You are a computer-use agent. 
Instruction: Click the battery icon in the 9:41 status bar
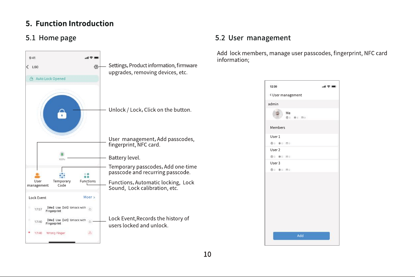96,58
